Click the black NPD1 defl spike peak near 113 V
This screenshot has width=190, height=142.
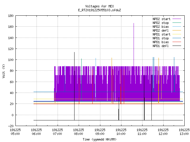74,52
